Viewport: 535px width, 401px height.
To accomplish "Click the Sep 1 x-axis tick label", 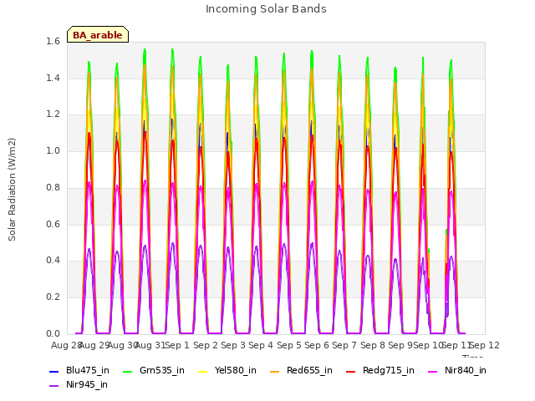I will point(177,345).
